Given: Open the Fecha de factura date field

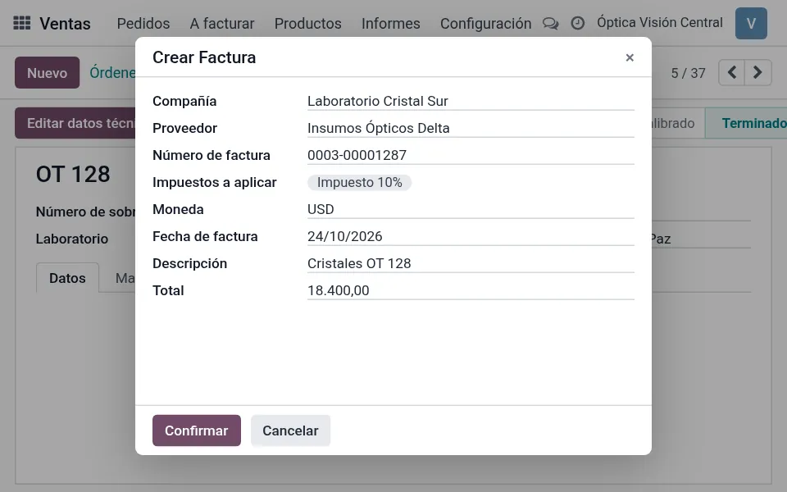Looking at the screenshot, I should click(471, 236).
